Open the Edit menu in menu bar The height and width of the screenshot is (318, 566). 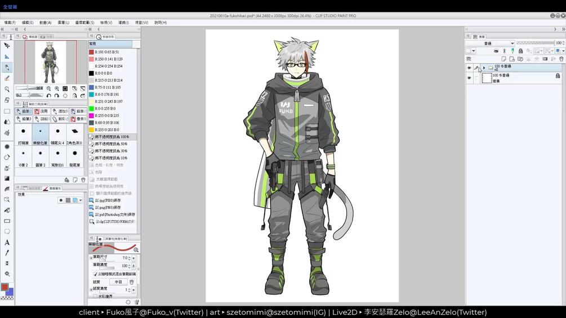pyautogui.click(x=28, y=23)
